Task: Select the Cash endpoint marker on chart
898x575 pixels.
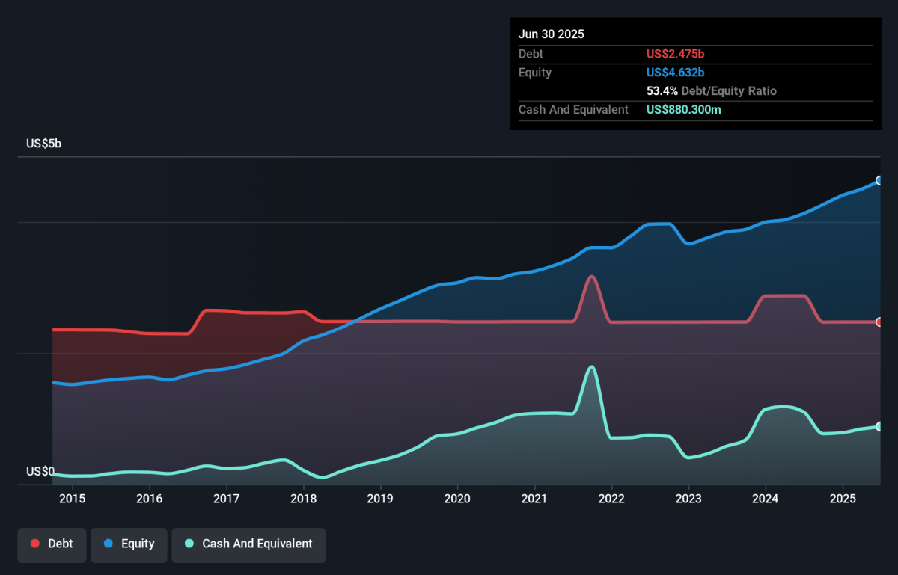Action: pos(879,426)
